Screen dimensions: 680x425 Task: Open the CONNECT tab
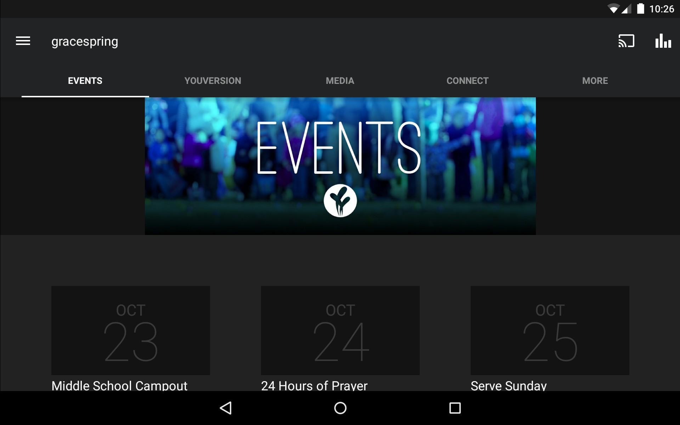pyautogui.click(x=467, y=81)
